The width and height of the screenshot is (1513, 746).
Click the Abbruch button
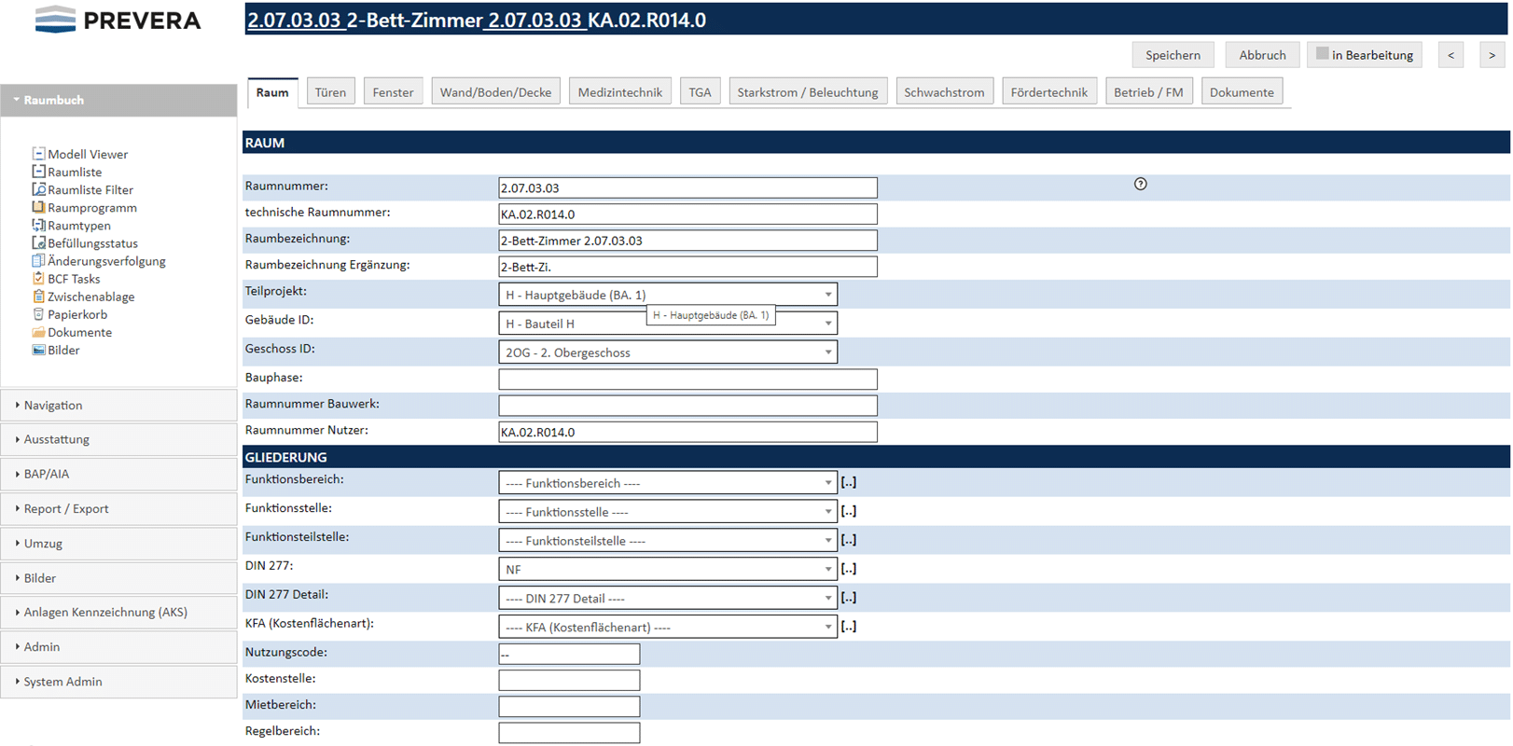1262,55
